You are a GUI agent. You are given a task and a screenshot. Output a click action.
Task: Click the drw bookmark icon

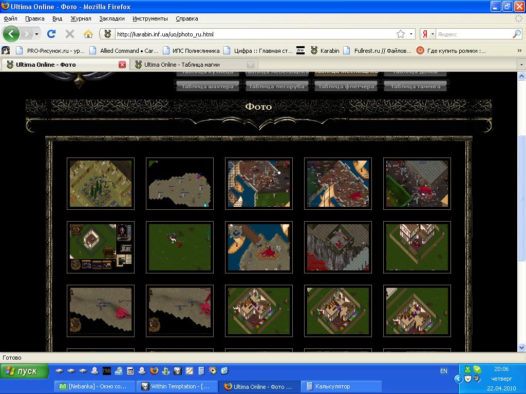click(300, 51)
